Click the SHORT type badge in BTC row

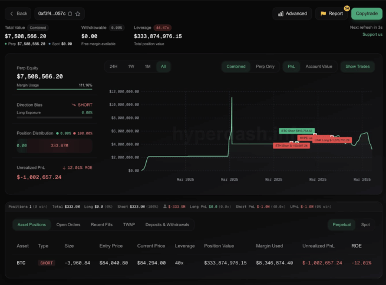[x=47, y=263]
